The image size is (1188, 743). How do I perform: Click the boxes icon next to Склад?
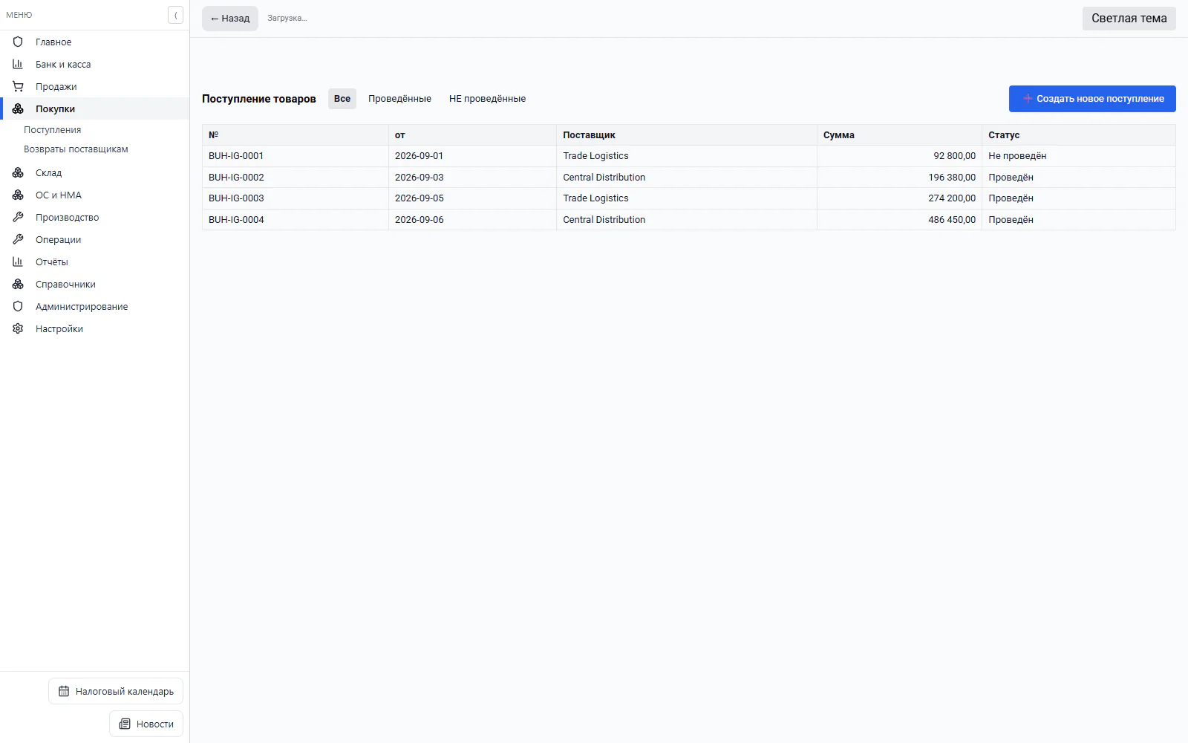(x=18, y=172)
